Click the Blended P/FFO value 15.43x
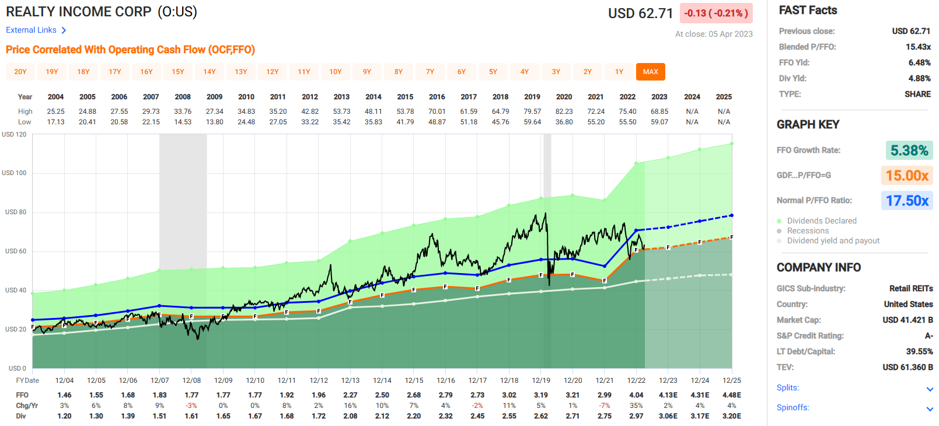The width and height of the screenshot is (939, 426). point(918,47)
